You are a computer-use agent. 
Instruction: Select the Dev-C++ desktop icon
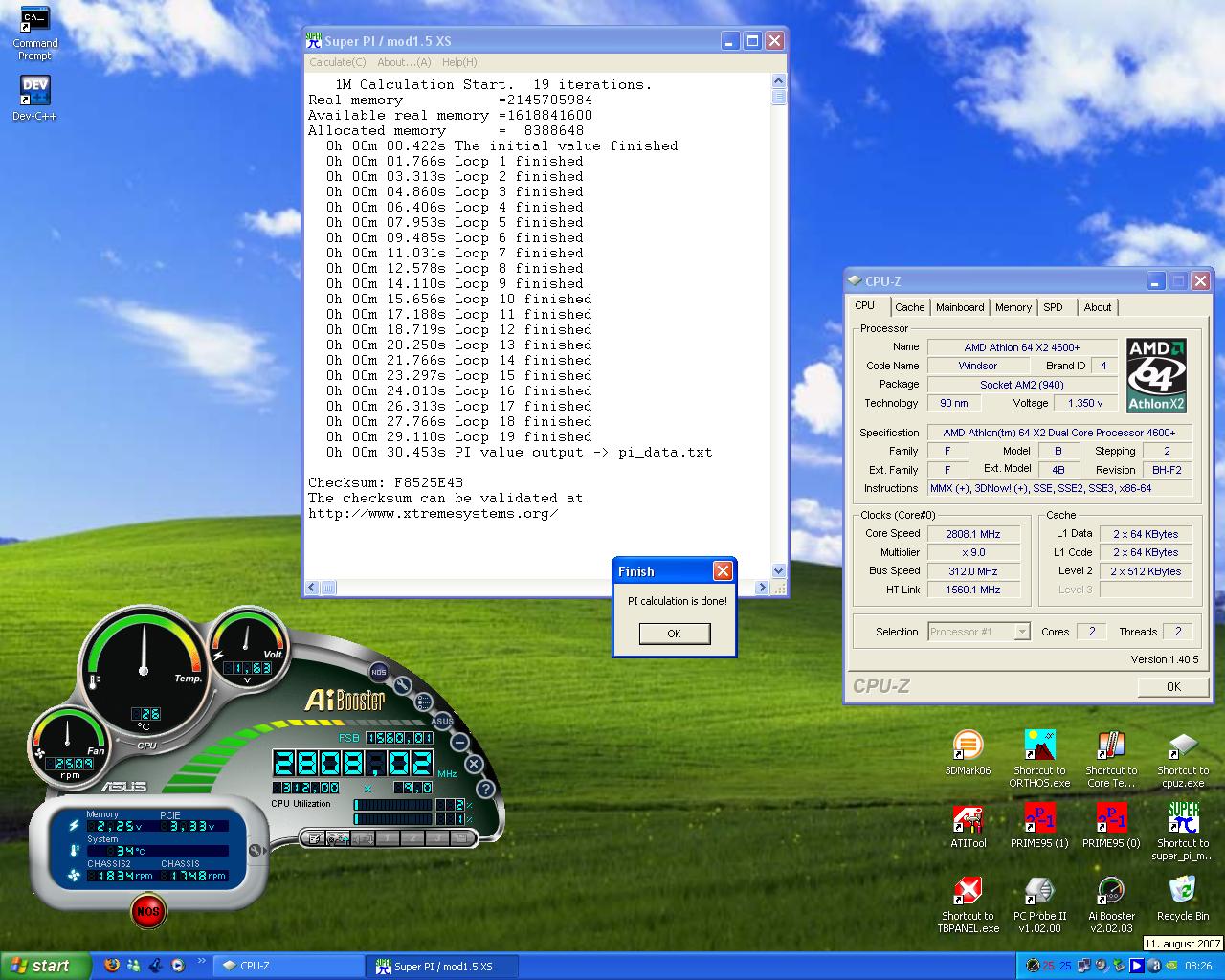(x=34, y=98)
